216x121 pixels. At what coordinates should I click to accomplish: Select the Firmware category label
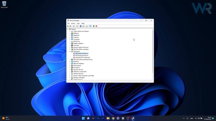pyautogui.click(x=76, y=45)
